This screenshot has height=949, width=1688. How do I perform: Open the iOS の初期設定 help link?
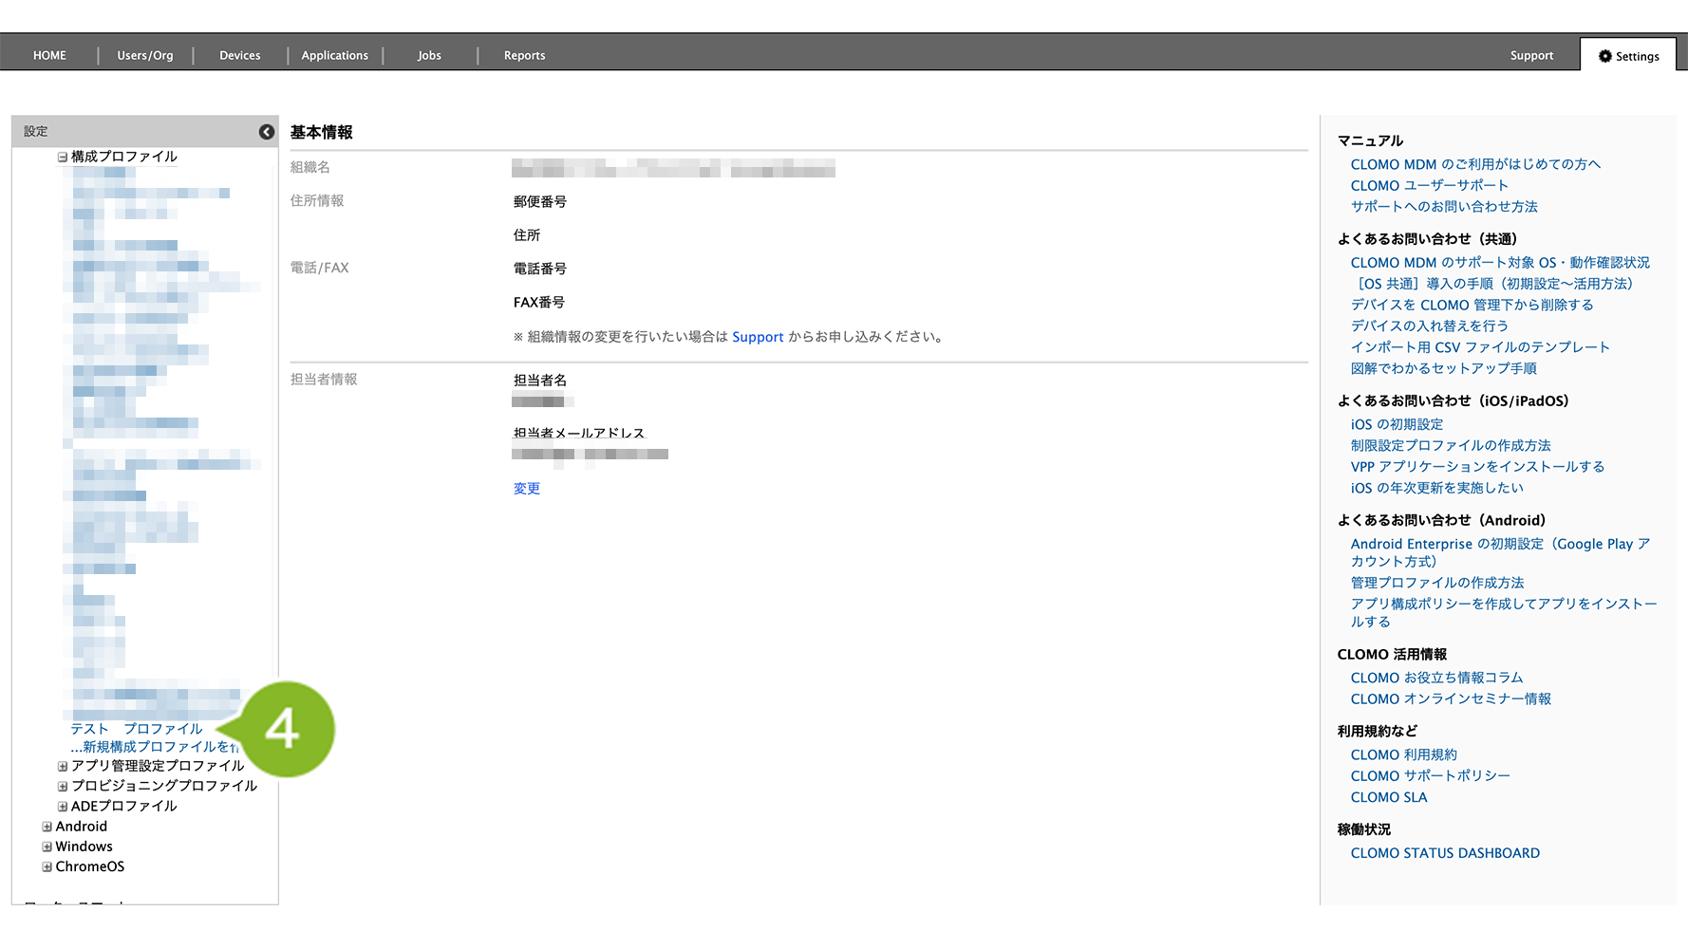pyautogui.click(x=1397, y=424)
